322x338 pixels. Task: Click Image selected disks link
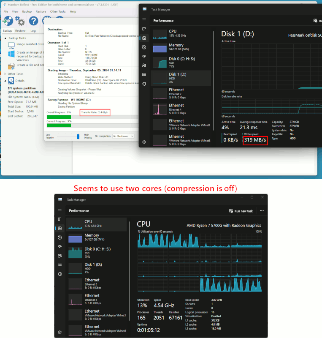[30, 44]
